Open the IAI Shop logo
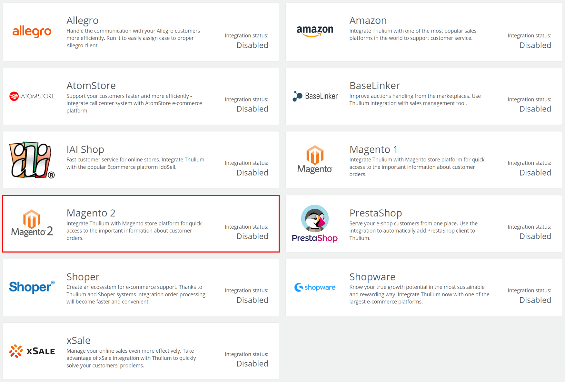 (x=32, y=160)
